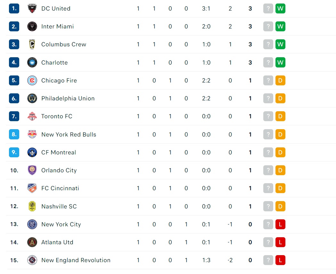This screenshot has height=274, width=336.
Task: Click the Inter Miami team logo
Action: coord(32,27)
